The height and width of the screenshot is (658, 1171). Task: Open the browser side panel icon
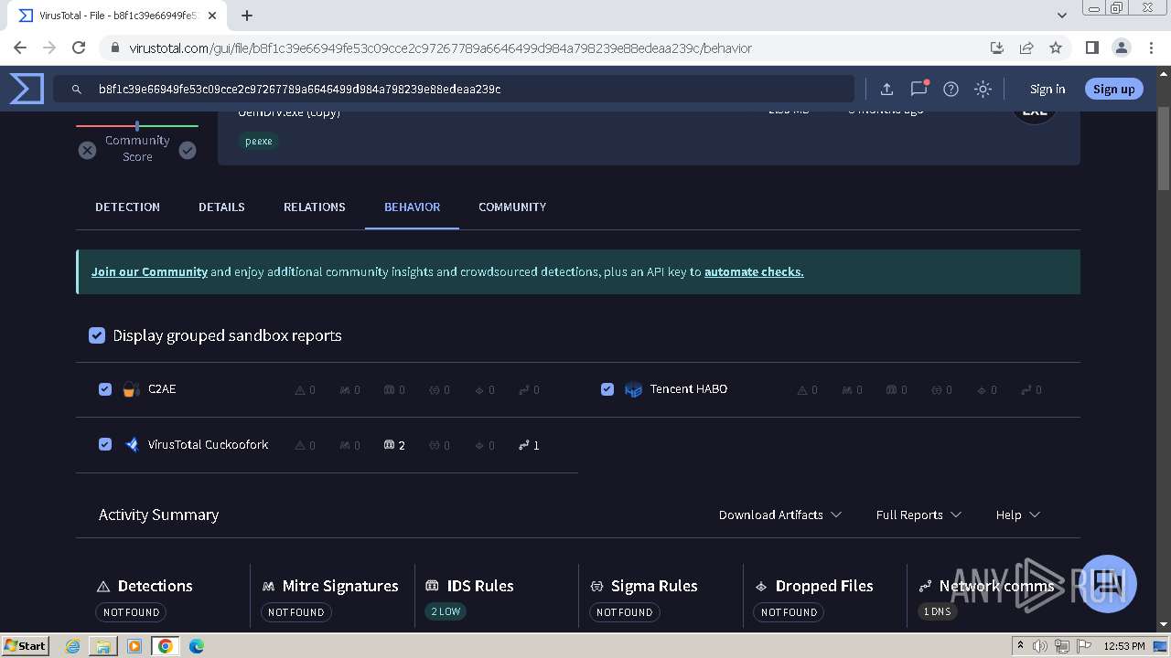(x=1091, y=48)
